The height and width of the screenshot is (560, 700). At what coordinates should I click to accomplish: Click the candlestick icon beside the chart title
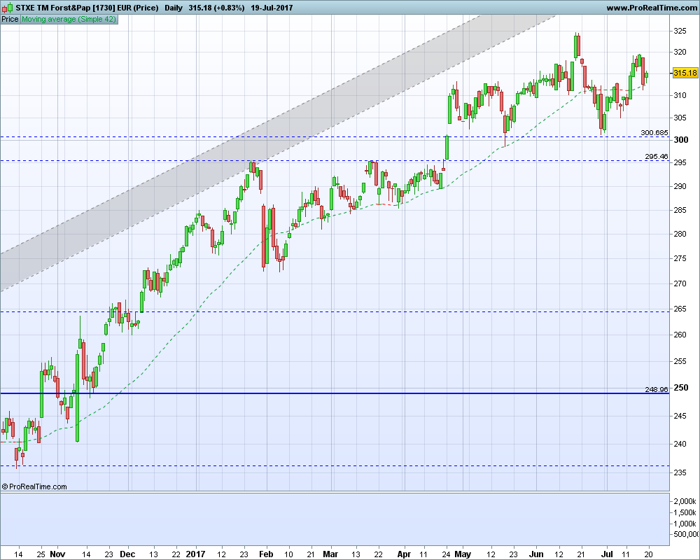tap(7, 8)
